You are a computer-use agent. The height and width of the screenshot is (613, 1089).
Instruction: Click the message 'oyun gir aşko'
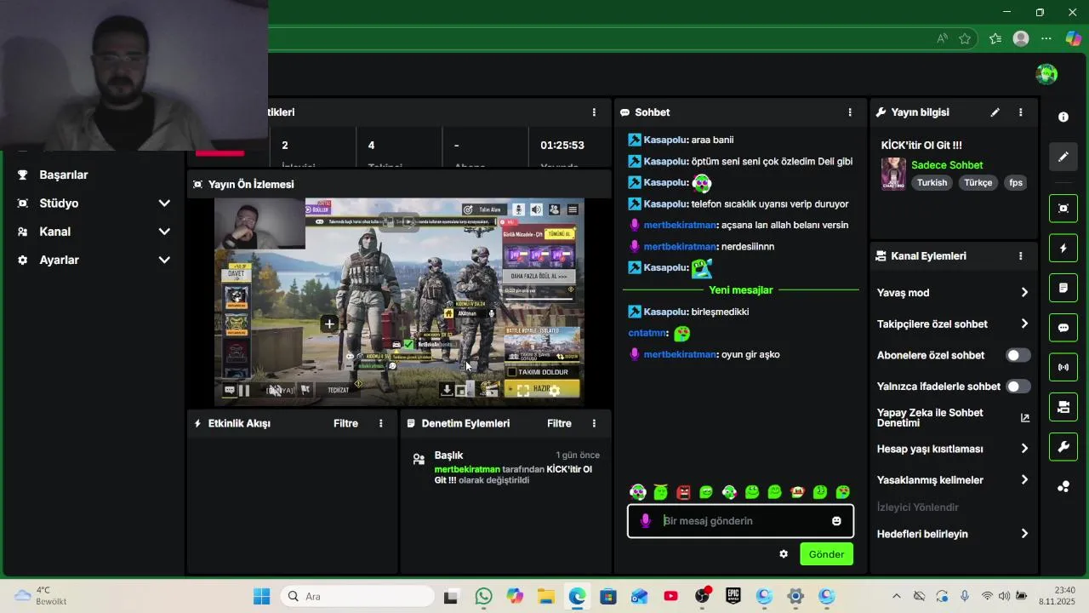750,354
